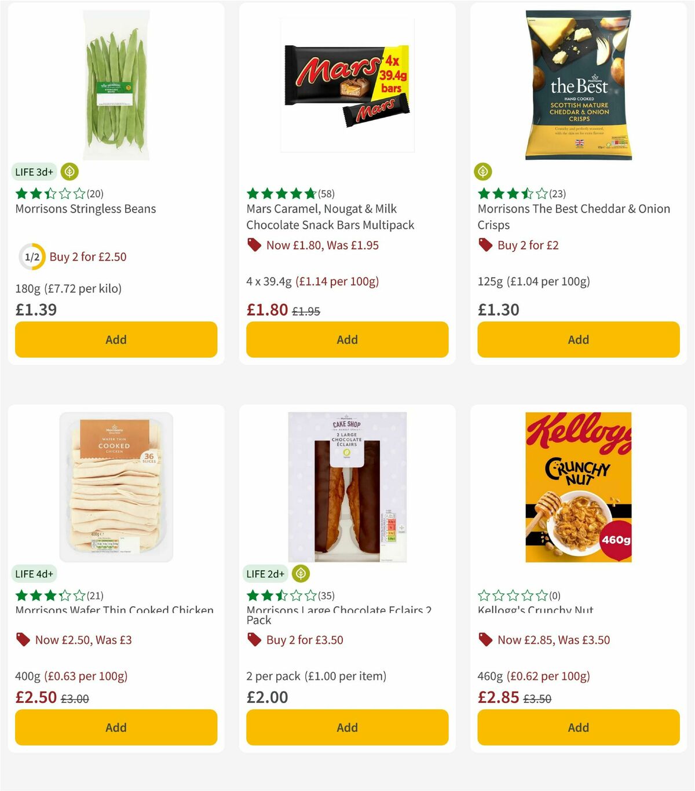
Task: Add the Chocolate Eclairs 2 Pack to basket
Action: point(346,727)
